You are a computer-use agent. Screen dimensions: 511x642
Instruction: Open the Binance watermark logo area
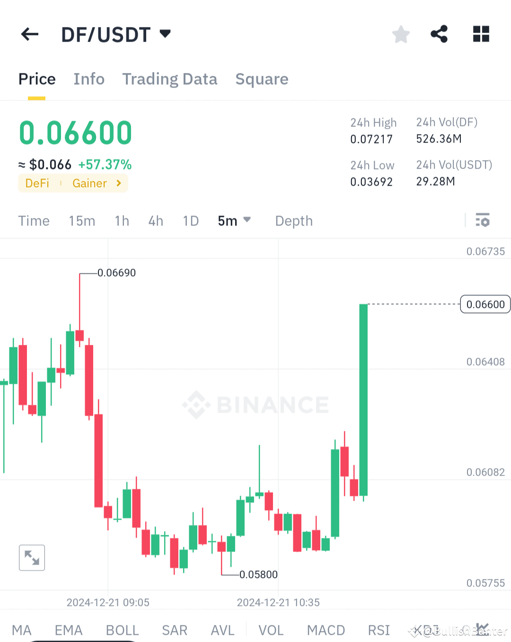(x=255, y=404)
